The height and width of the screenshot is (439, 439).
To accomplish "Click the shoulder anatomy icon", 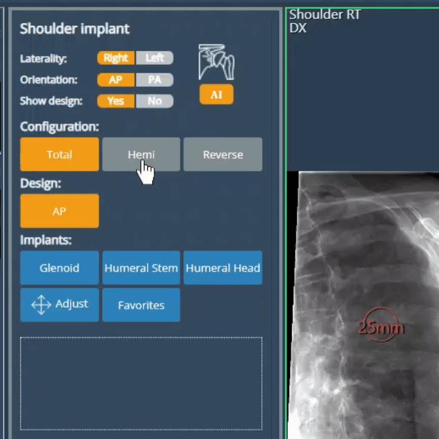I will (x=216, y=62).
